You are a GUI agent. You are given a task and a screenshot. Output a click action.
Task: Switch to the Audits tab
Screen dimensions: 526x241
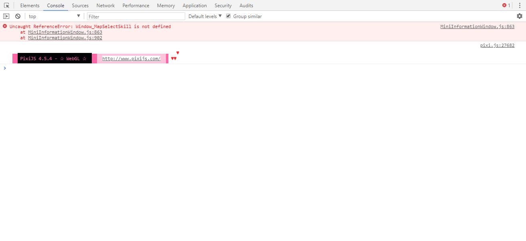(246, 6)
